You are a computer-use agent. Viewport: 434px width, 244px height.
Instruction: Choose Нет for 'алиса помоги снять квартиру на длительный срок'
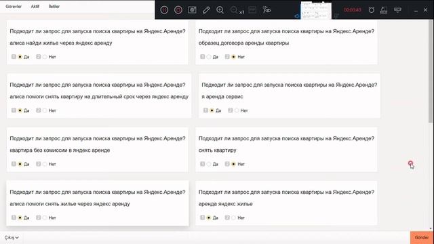45,110
